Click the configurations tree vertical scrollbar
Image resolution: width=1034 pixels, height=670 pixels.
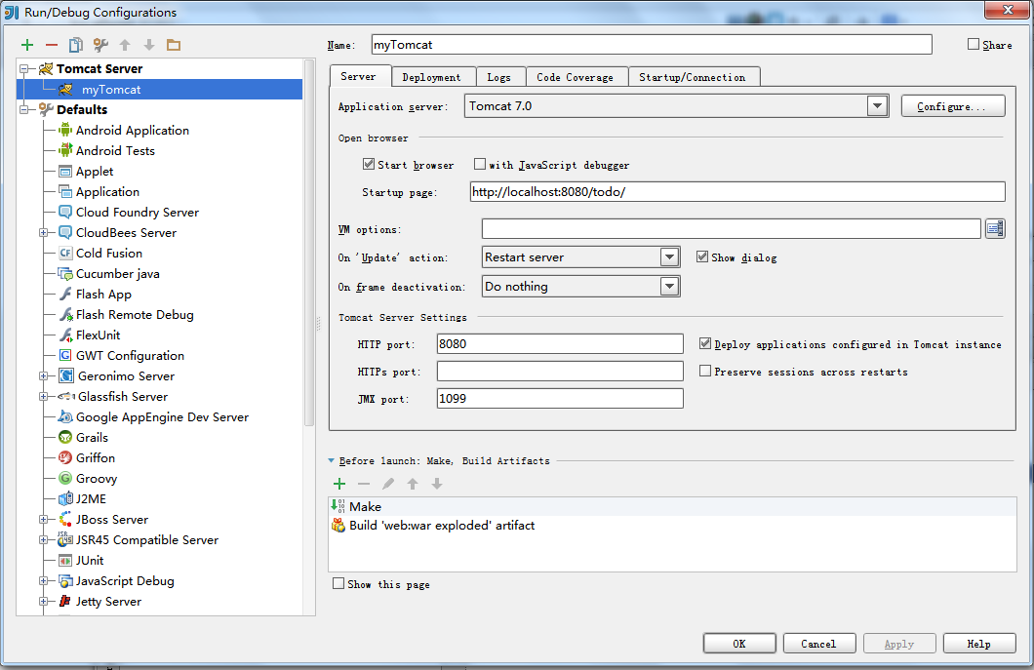click(x=309, y=243)
